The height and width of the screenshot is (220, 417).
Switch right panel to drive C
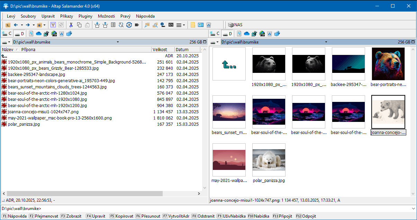pyautogui.click(x=215, y=34)
